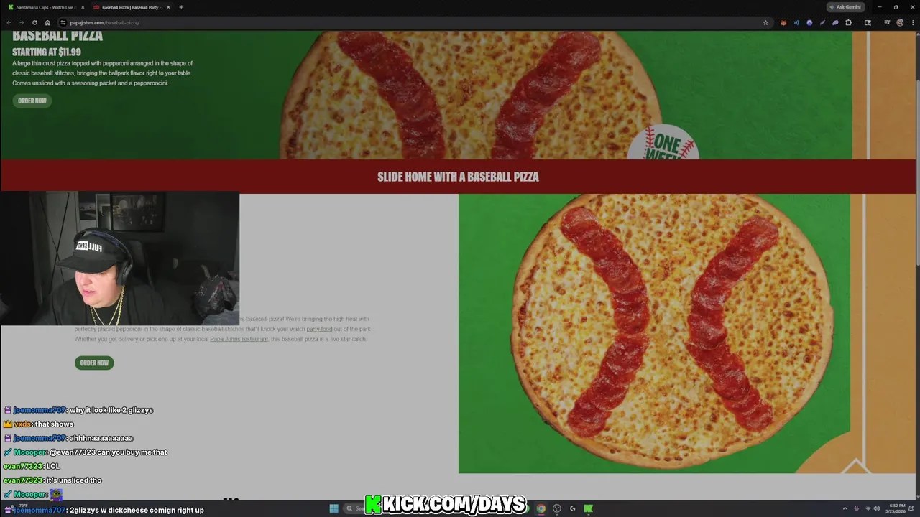Viewport: 920px width, 517px height.
Task: Click the Ask Gemini button
Action: point(845,7)
